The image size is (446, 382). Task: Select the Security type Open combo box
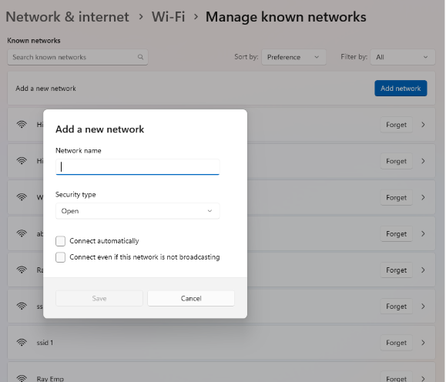click(137, 211)
